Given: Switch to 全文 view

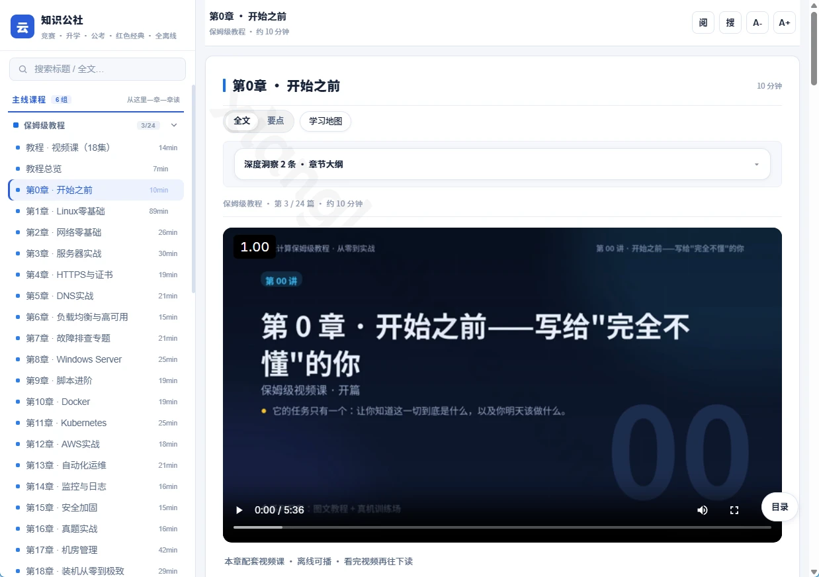Looking at the screenshot, I should pyautogui.click(x=242, y=121).
